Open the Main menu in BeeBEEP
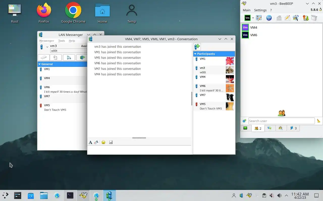 (247, 10)
